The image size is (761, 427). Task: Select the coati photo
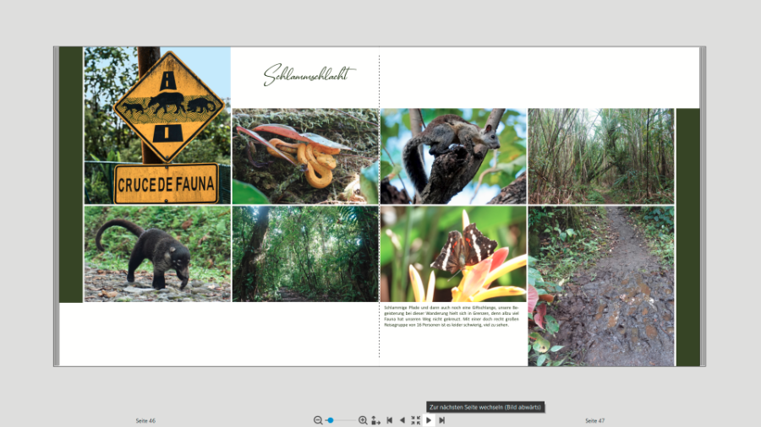pos(156,254)
